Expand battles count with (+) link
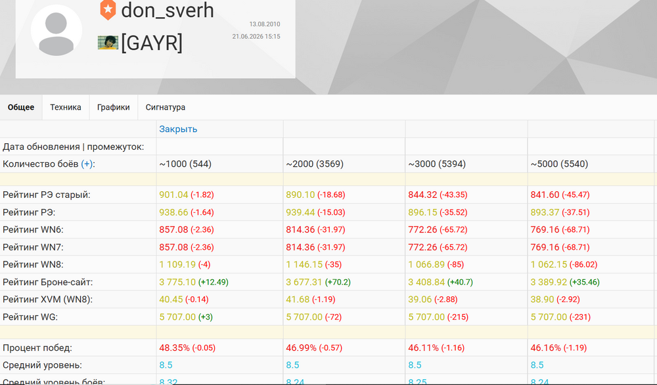The height and width of the screenshot is (385, 657). (x=87, y=164)
